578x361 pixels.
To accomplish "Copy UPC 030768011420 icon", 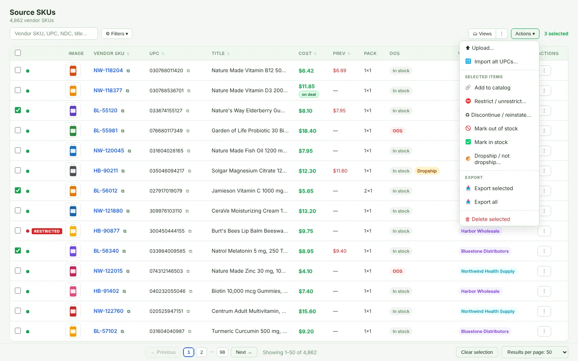I will [x=188, y=71].
